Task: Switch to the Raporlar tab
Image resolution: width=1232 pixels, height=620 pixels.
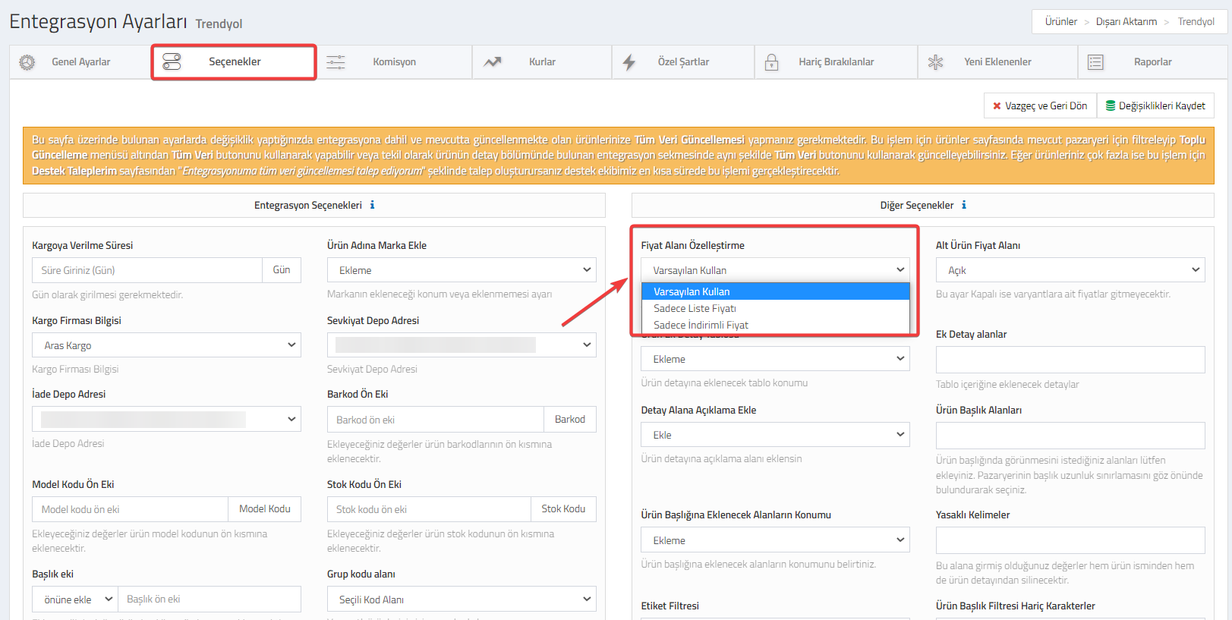Action: pyautogui.click(x=1152, y=62)
